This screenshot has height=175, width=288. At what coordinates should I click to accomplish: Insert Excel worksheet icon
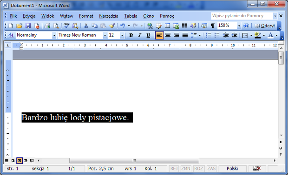click(x=176, y=26)
